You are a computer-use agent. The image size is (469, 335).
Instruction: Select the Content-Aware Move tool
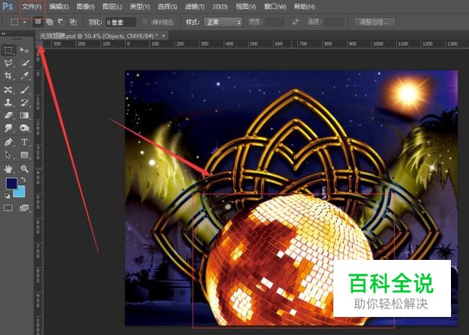(x=9, y=90)
